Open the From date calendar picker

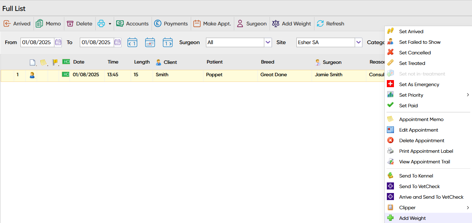tap(58, 42)
